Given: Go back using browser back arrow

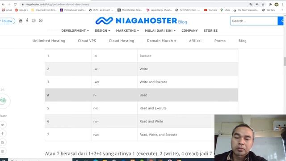Looking at the screenshot, I should click(x=3, y=4).
